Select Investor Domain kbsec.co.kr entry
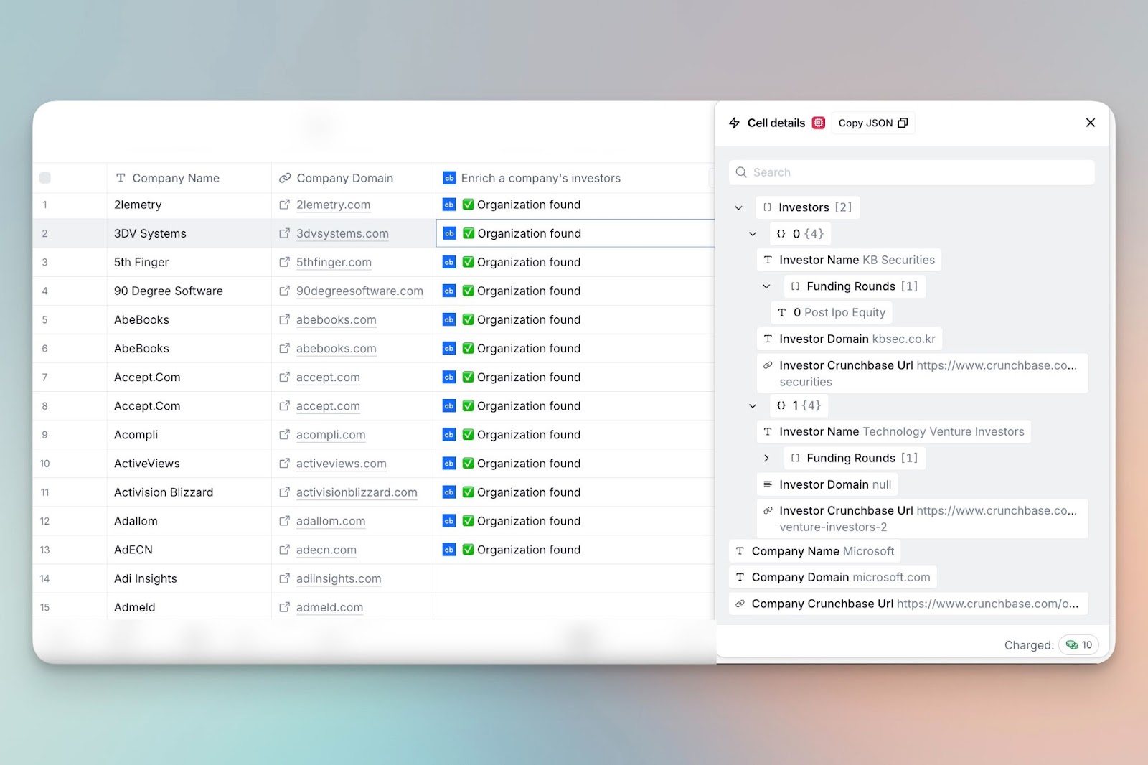 [850, 339]
